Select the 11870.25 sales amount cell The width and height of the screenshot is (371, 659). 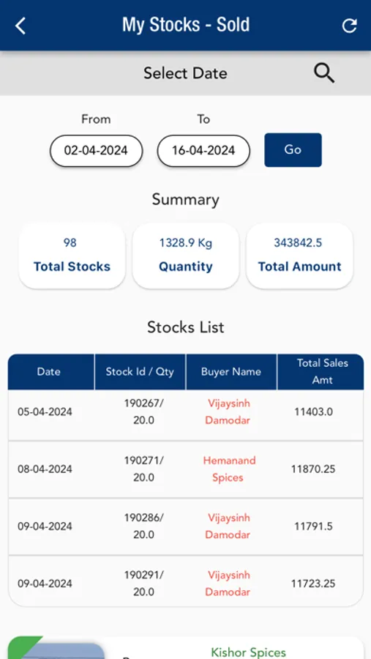pyautogui.click(x=313, y=469)
